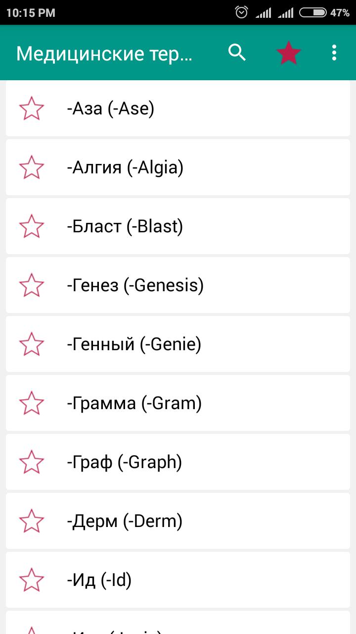Screen dimensions: 356x634
Task: Tap the alarm clock status icon
Action: pyautogui.click(x=241, y=12)
